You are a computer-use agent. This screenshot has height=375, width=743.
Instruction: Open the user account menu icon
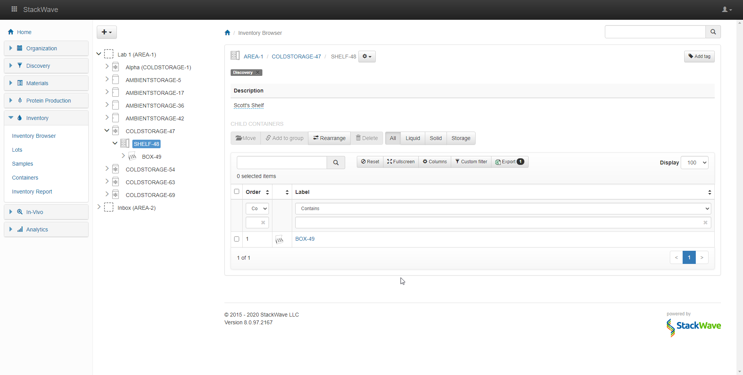tap(726, 10)
